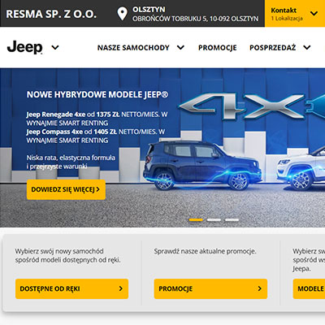The image size is (325, 325).
Task: Expand the Kontakt dropdown chevron
Action: [314, 13]
